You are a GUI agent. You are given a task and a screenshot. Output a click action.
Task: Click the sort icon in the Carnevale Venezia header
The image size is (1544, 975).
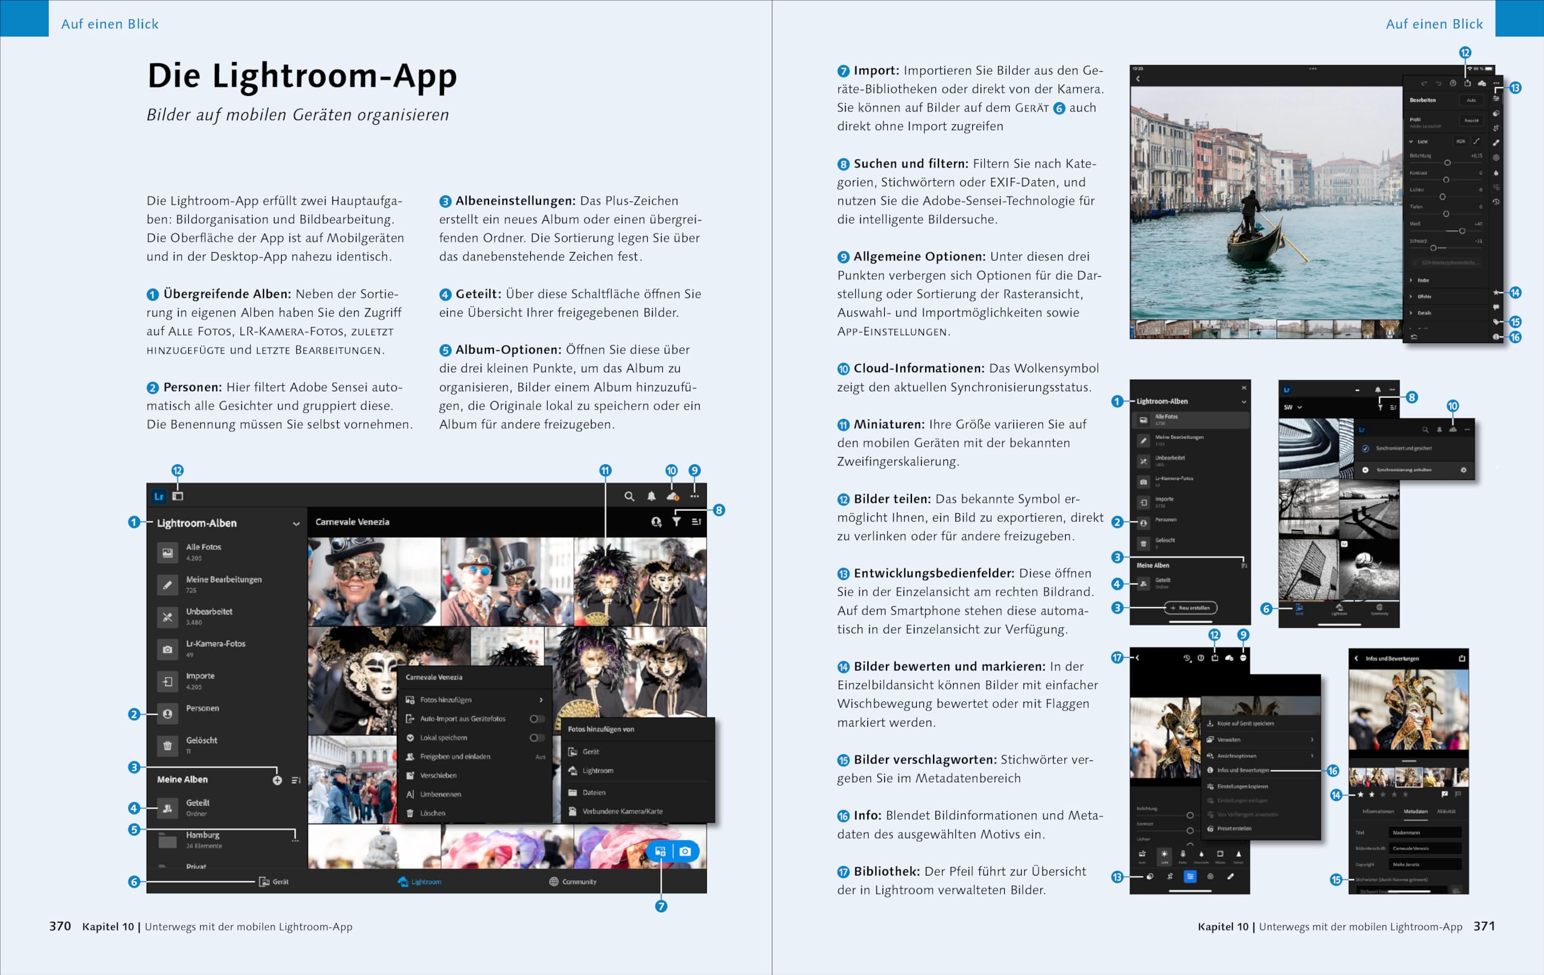tap(697, 522)
